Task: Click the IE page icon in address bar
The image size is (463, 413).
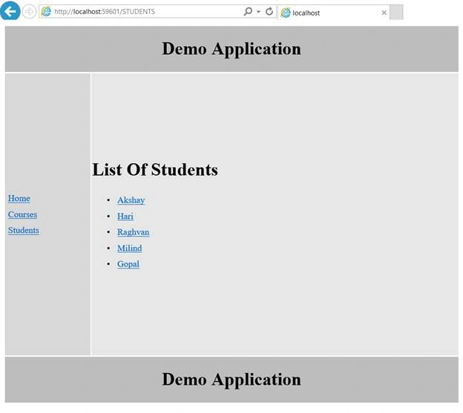Action: pyautogui.click(x=46, y=12)
